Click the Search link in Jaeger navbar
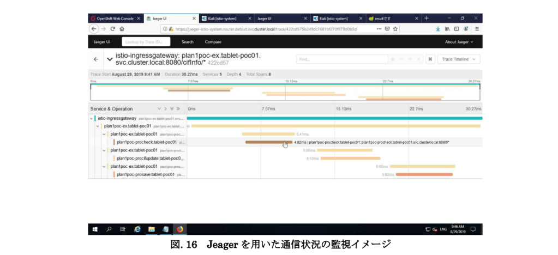 coord(188,42)
